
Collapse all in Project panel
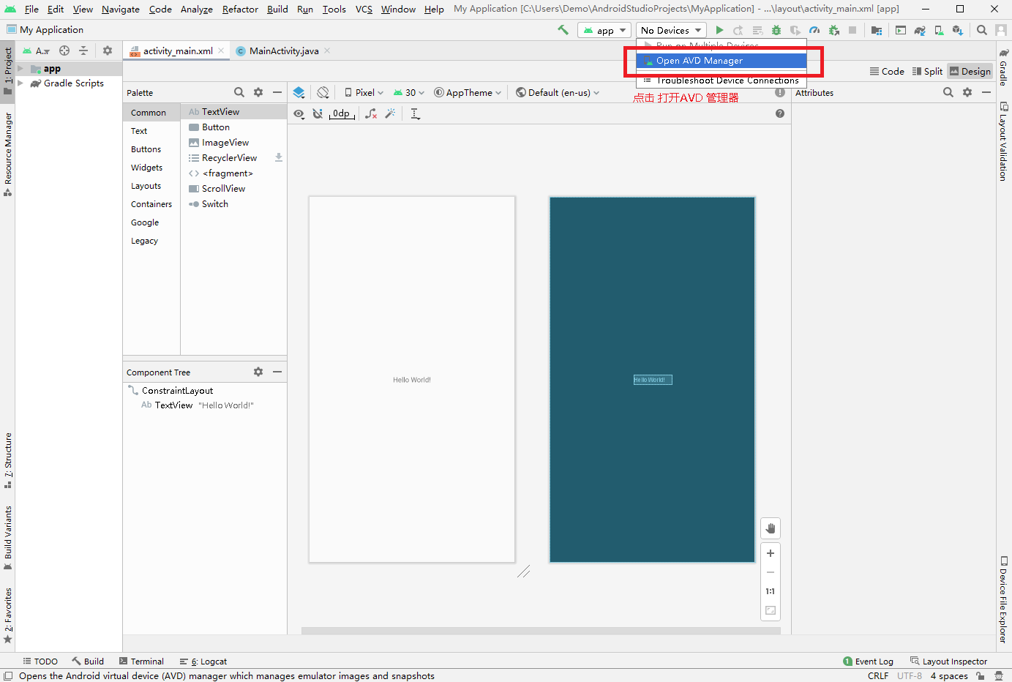point(83,50)
